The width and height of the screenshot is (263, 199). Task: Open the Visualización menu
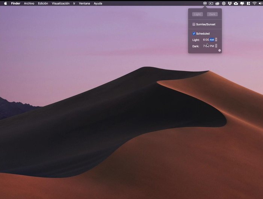[x=60, y=3]
